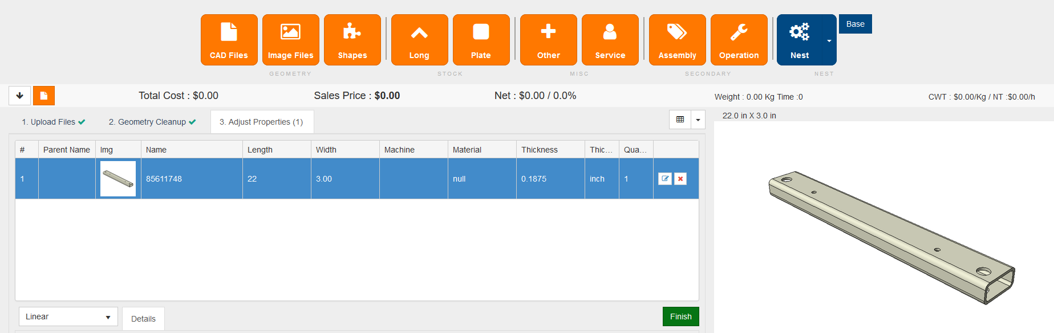The width and height of the screenshot is (1054, 333).
Task: Open the Details tab
Action: point(143,319)
